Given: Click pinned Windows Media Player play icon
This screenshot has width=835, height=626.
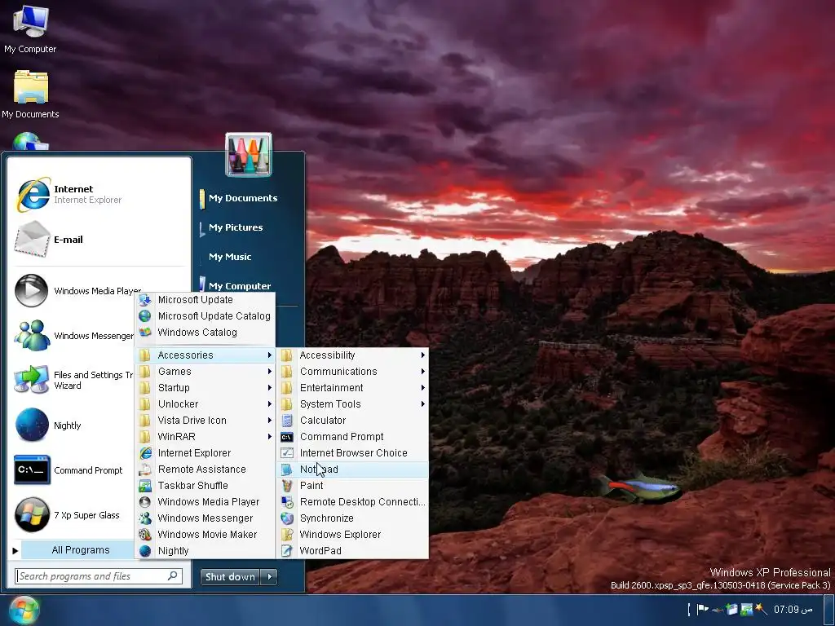Looking at the screenshot, I should [x=32, y=291].
